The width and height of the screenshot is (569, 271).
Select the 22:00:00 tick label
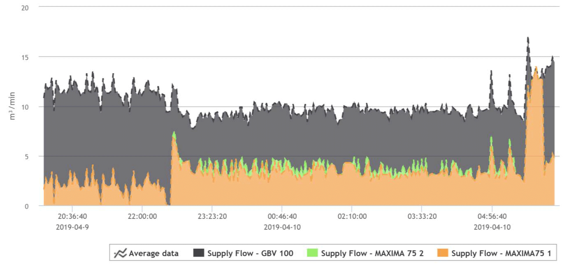pyautogui.click(x=142, y=216)
